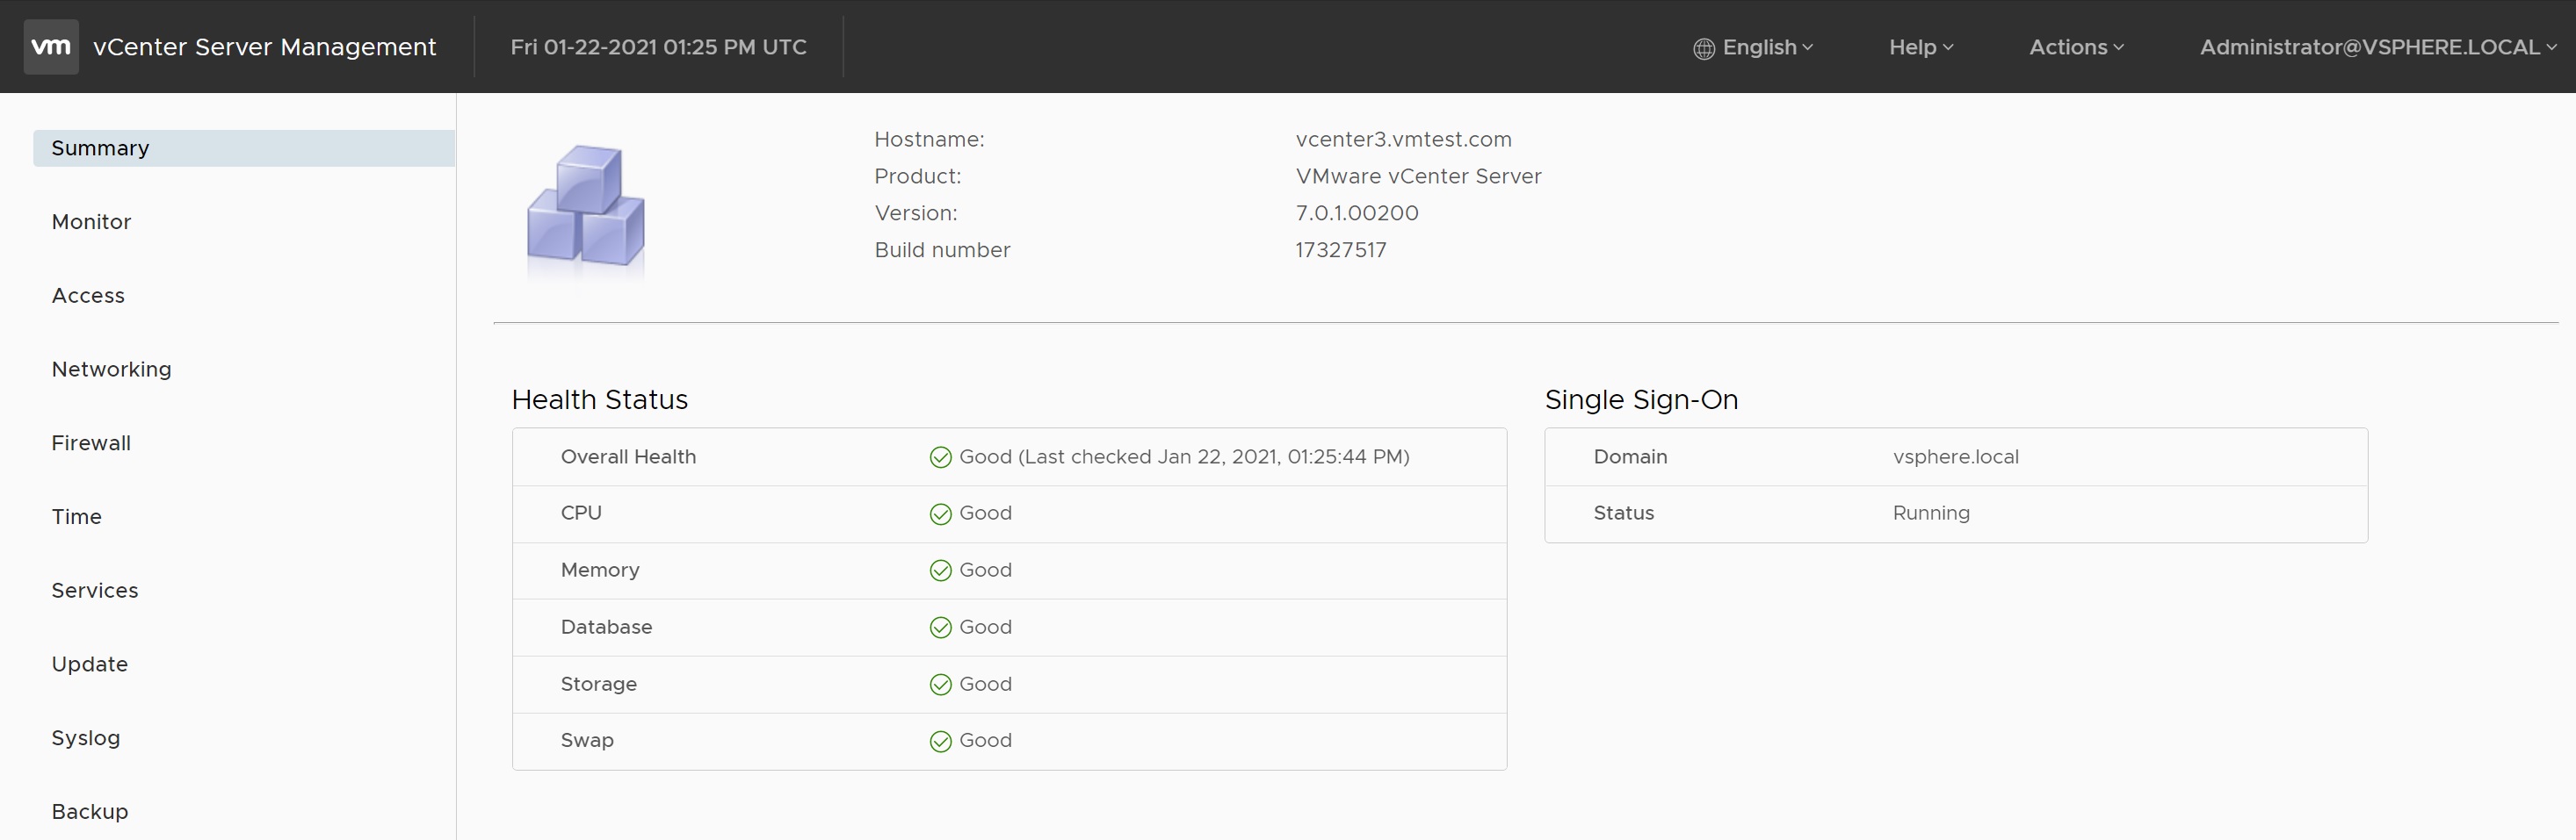Expand the Help menu
2576x840 pixels.
(1920, 47)
